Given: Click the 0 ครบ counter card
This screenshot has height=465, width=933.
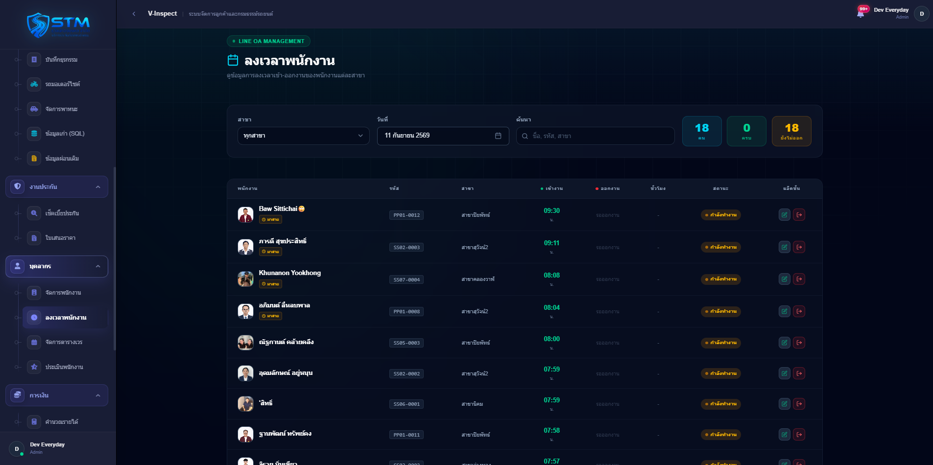Looking at the screenshot, I should (746, 131).
